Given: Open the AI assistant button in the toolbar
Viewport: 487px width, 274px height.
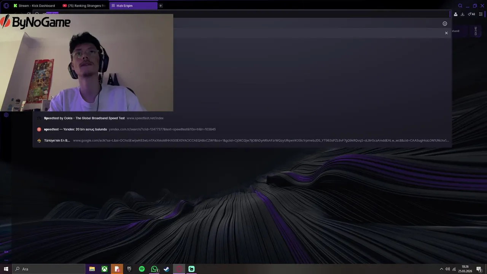Looking at the screenshot, I should tap(471, 14).
